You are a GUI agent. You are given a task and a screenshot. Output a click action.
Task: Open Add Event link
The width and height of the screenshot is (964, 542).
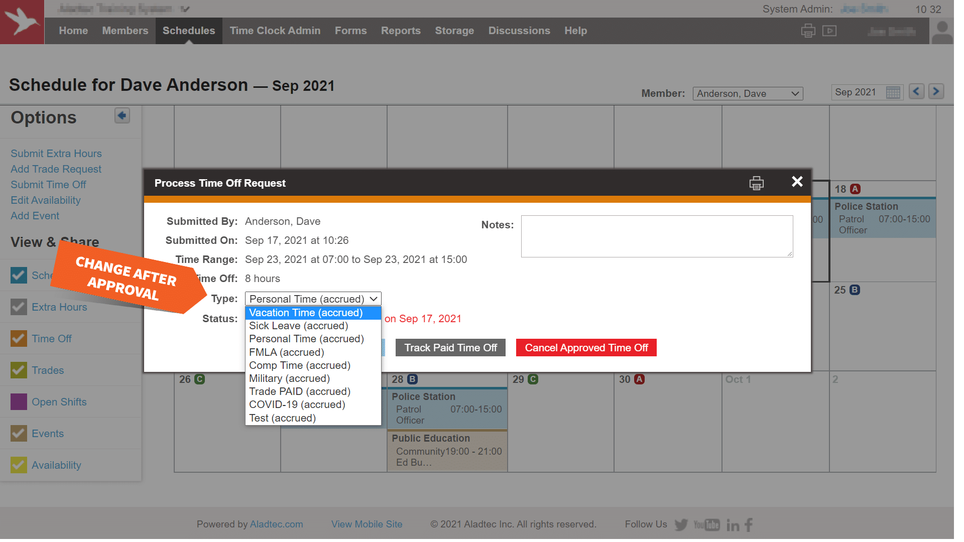pos(35,216)
